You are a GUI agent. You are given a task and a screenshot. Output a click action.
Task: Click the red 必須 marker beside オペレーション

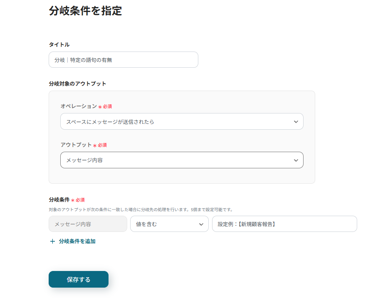pos(107,107)
